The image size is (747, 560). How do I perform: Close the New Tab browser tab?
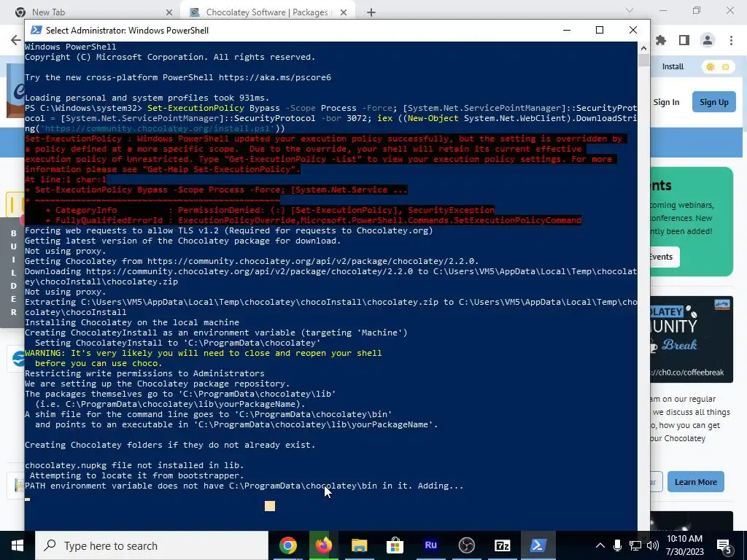pyautogui.click(x=169, y=12)
